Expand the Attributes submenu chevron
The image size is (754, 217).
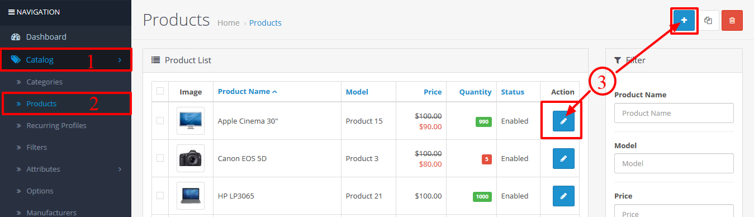pos(120,169)
